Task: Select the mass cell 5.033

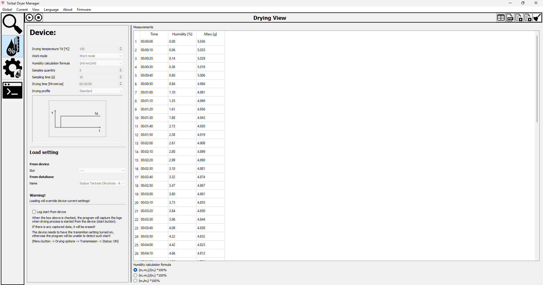Action: click(210, 50)
